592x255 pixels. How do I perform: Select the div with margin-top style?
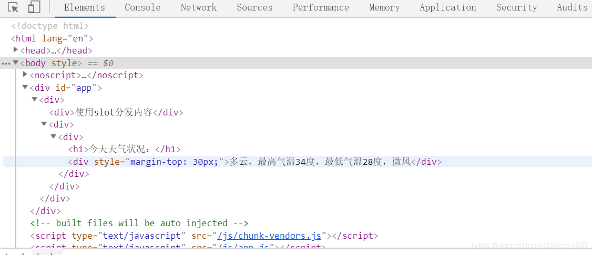point(255,162)
